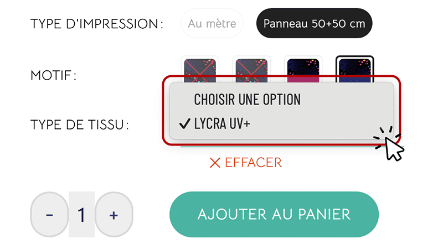Pick the first crossed-out motif swatch
443x249 pixels.
coord(200,70)
